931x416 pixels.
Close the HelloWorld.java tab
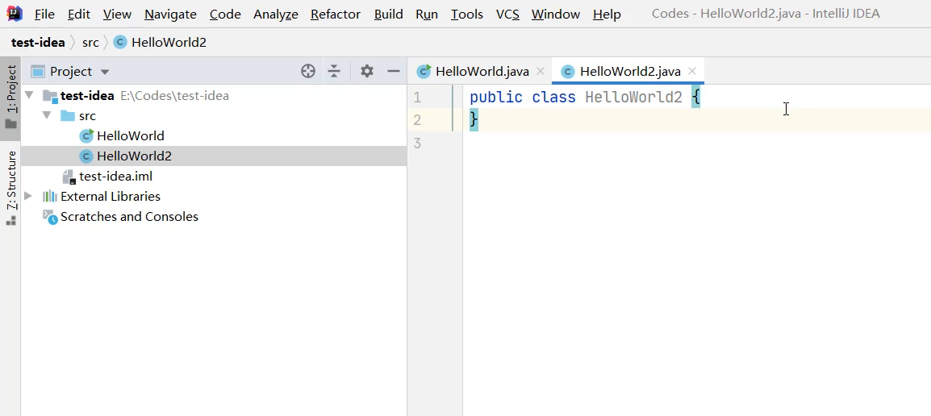pyautogui.click(x=541, y=71)
